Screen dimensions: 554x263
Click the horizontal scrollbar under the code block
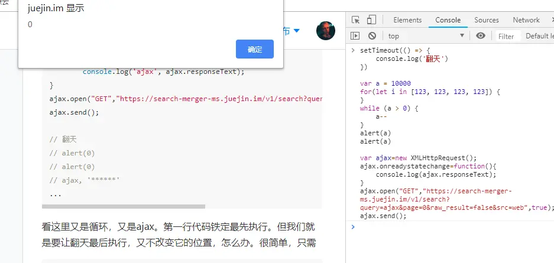124,206
